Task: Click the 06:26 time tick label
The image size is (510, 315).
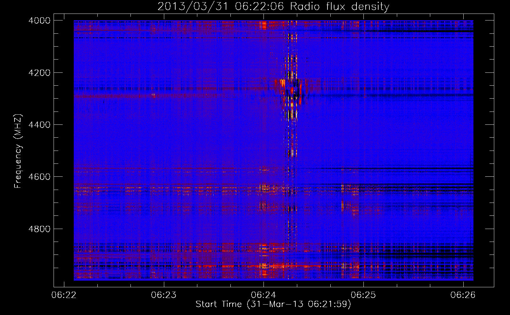Action: tap(463, 295)
